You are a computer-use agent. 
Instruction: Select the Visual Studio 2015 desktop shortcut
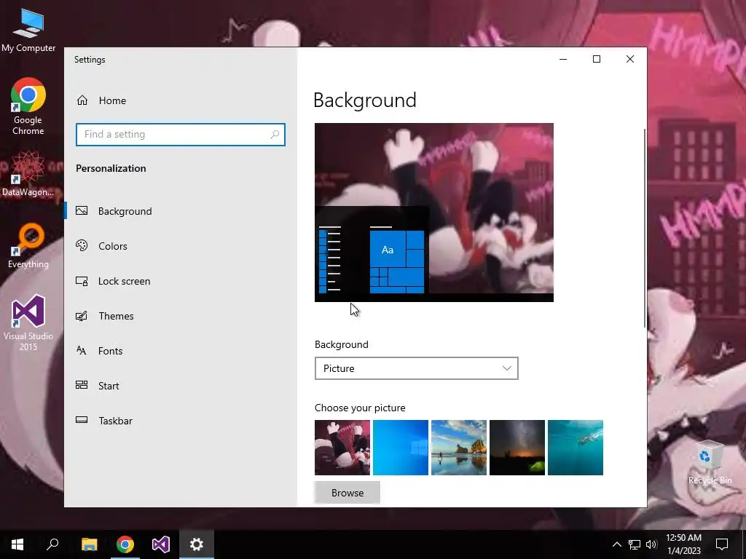28,323
